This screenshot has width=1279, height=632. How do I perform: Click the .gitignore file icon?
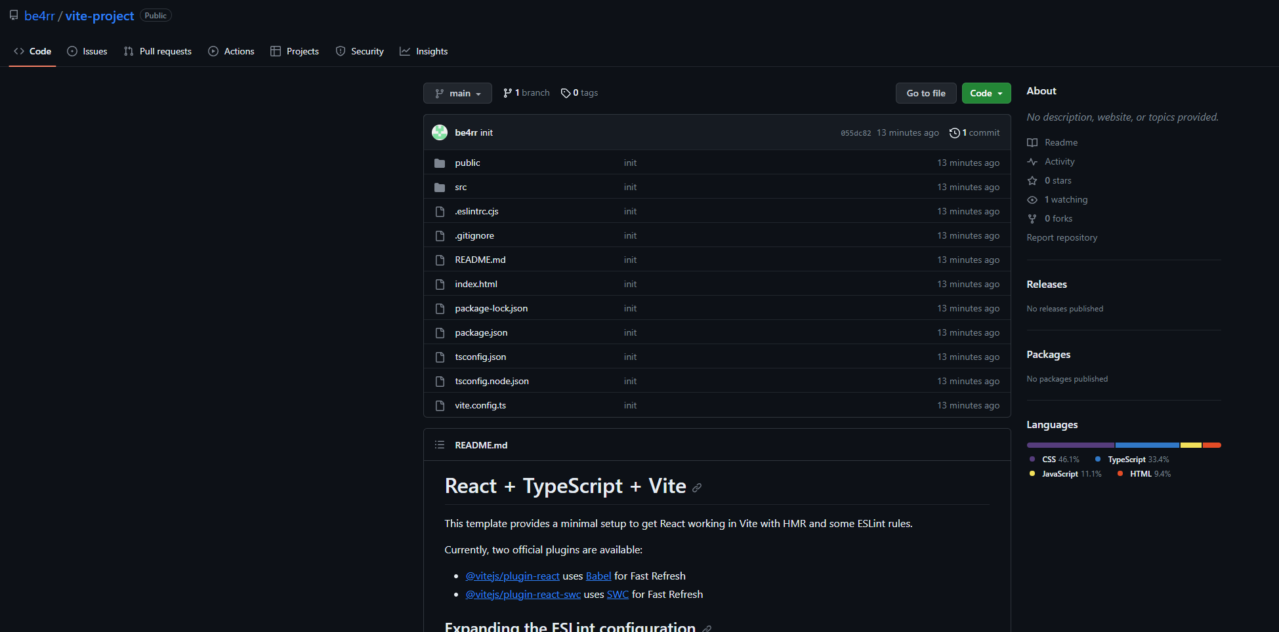(440, 235)
